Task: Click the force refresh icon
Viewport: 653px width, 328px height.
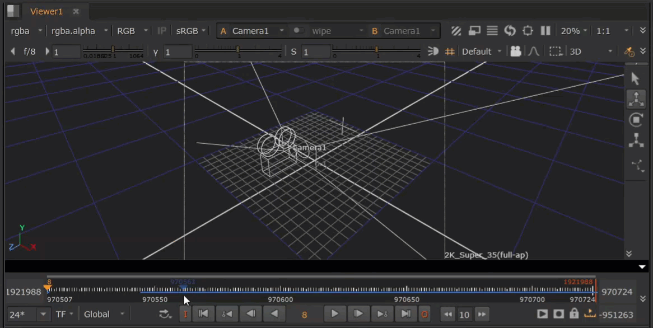Action: tap(510, 31)
